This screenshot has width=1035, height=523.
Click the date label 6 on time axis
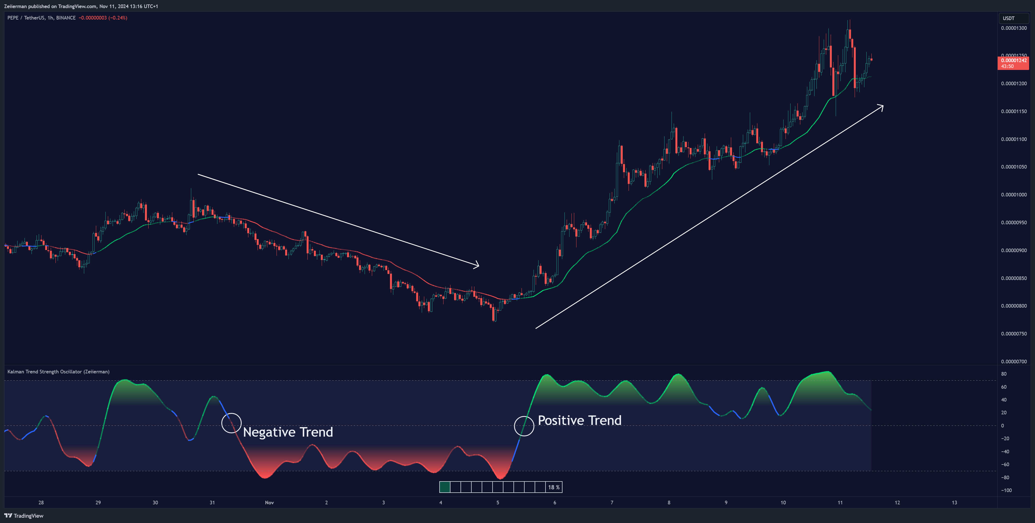555,502
